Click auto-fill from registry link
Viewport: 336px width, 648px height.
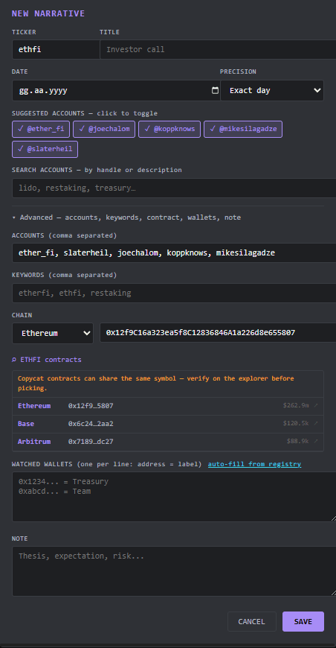(254, 464)
